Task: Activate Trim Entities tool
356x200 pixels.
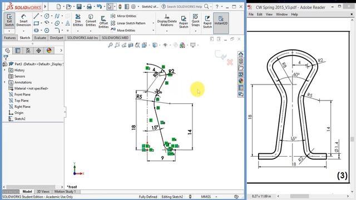Action: 78,20
